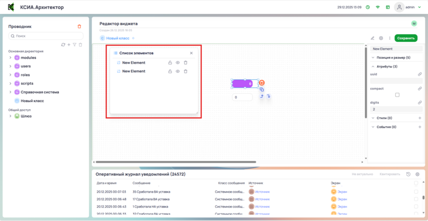Collapse the Атрибуты section
This screenshot has height=221, width=428.
373,66
